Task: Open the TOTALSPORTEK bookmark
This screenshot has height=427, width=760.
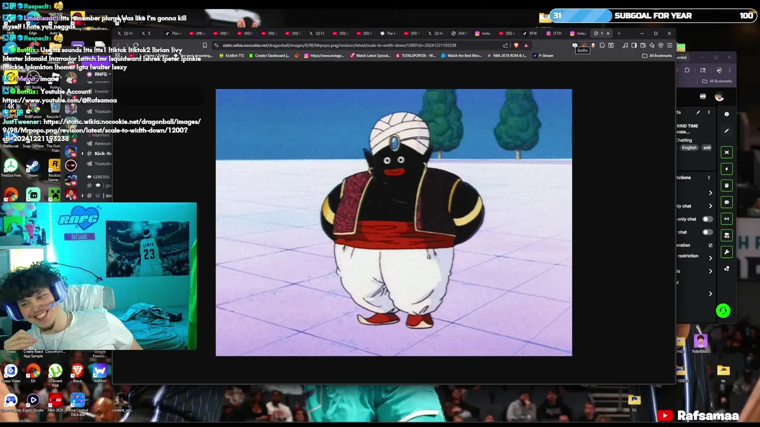Action: pos(415,56)
